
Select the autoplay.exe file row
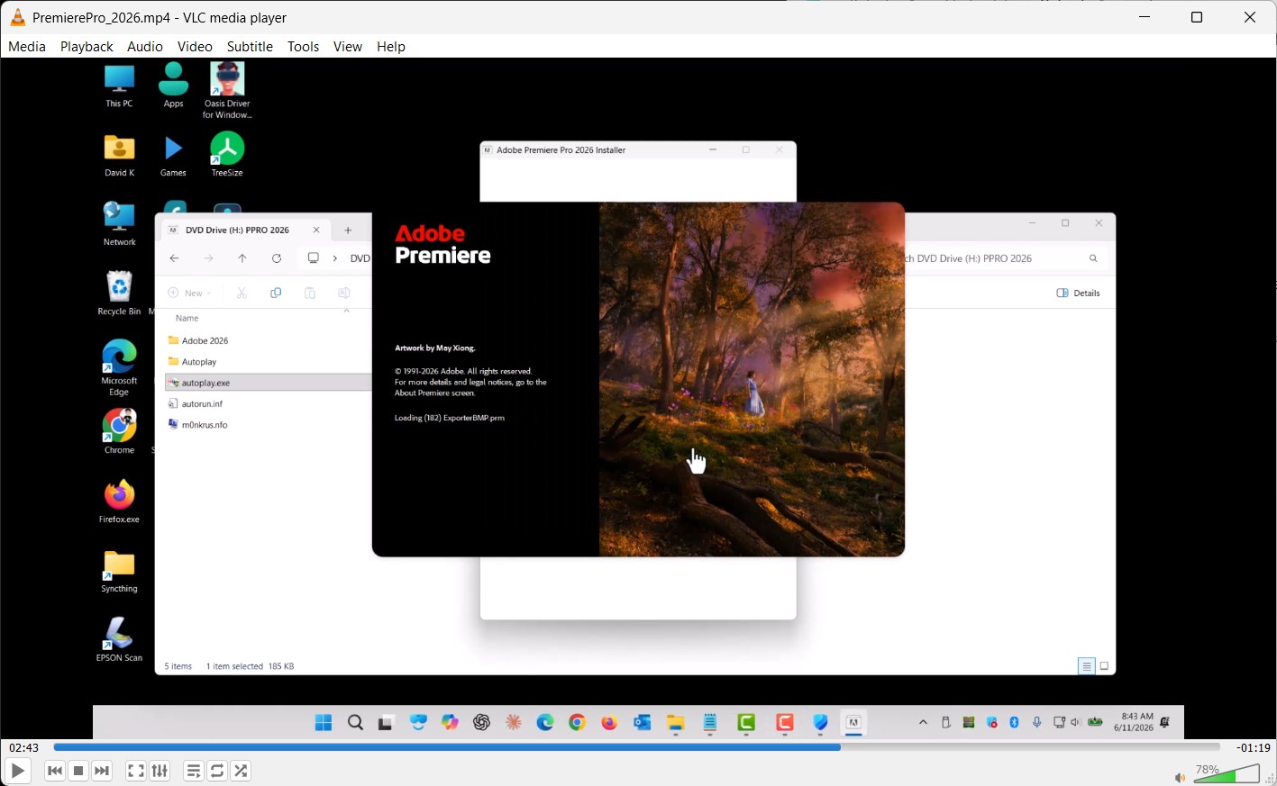[x=269, y=383]
